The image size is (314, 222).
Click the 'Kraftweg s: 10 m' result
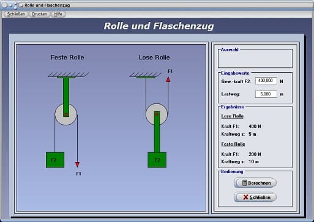(x=240, y=161)
